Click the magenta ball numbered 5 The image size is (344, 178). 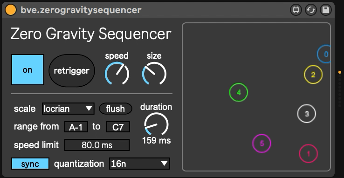coord(262,144)
